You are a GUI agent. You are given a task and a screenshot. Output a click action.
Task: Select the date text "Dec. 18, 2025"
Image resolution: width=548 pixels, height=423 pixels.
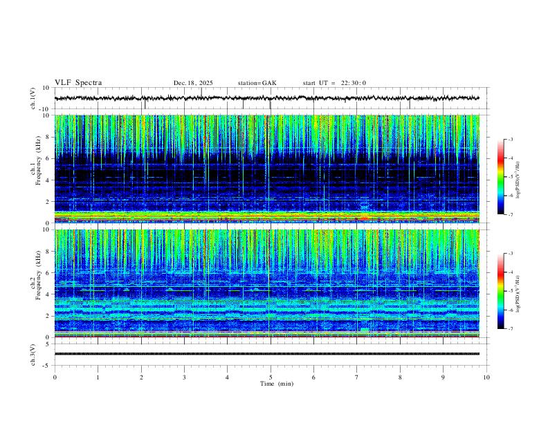pos(193,83)
